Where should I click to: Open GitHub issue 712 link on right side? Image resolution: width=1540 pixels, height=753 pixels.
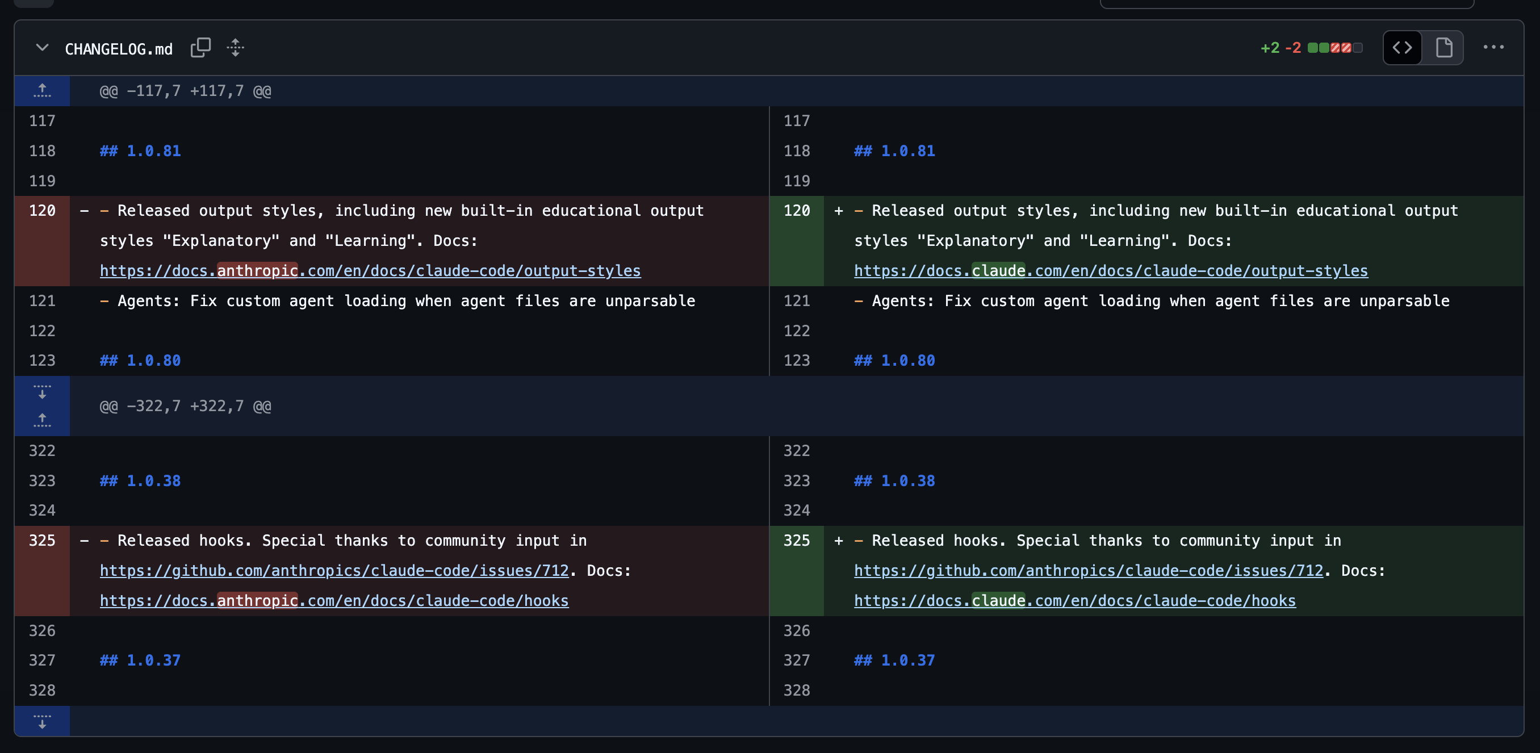coord(1088,571)
